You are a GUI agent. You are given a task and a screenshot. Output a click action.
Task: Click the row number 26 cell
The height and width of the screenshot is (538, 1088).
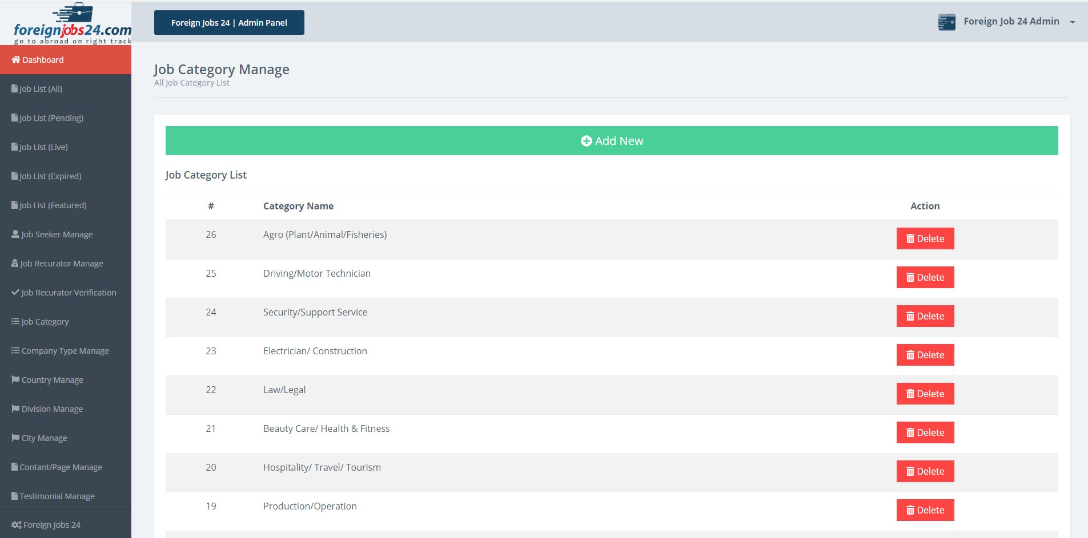(x=211, y=234)
